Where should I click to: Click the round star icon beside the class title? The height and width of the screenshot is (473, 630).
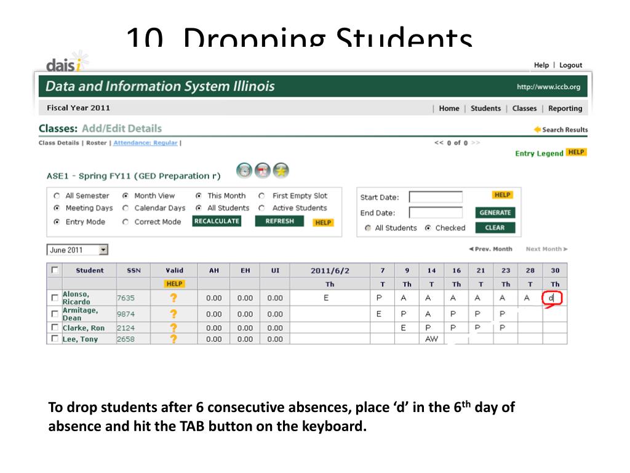(281, 171)
